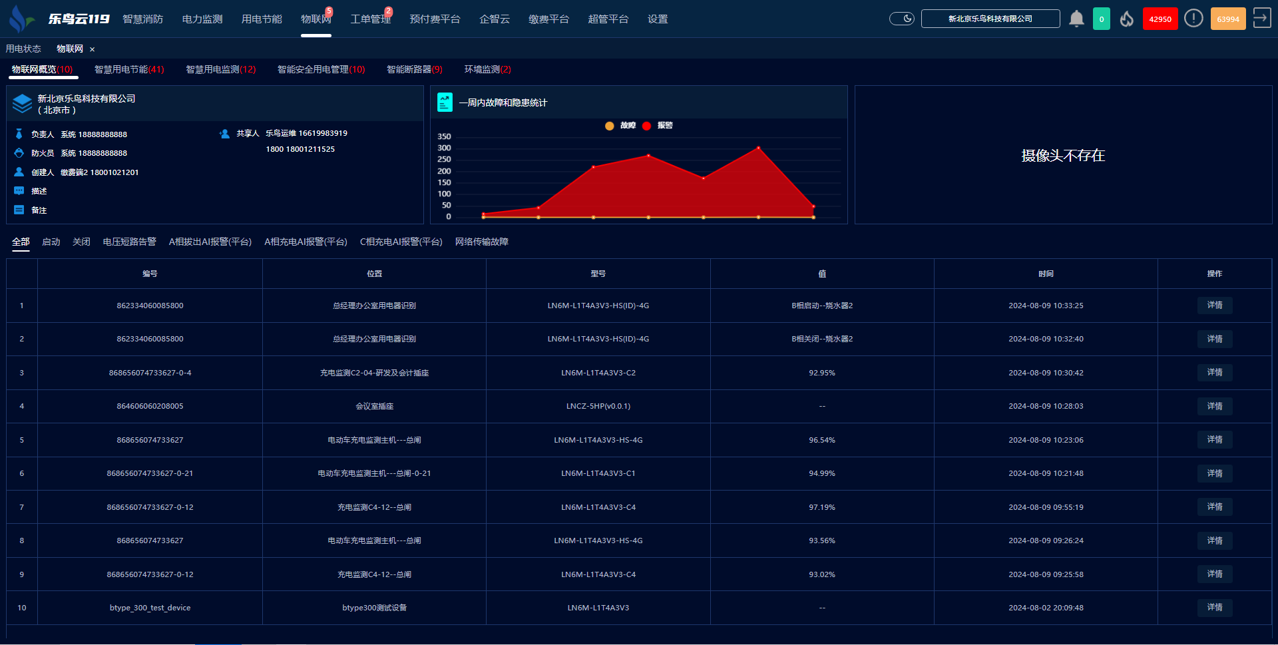Screen dimensions: 1278x645
Task: Click the 共享人 shared user icon
Action: pos(224,134)
